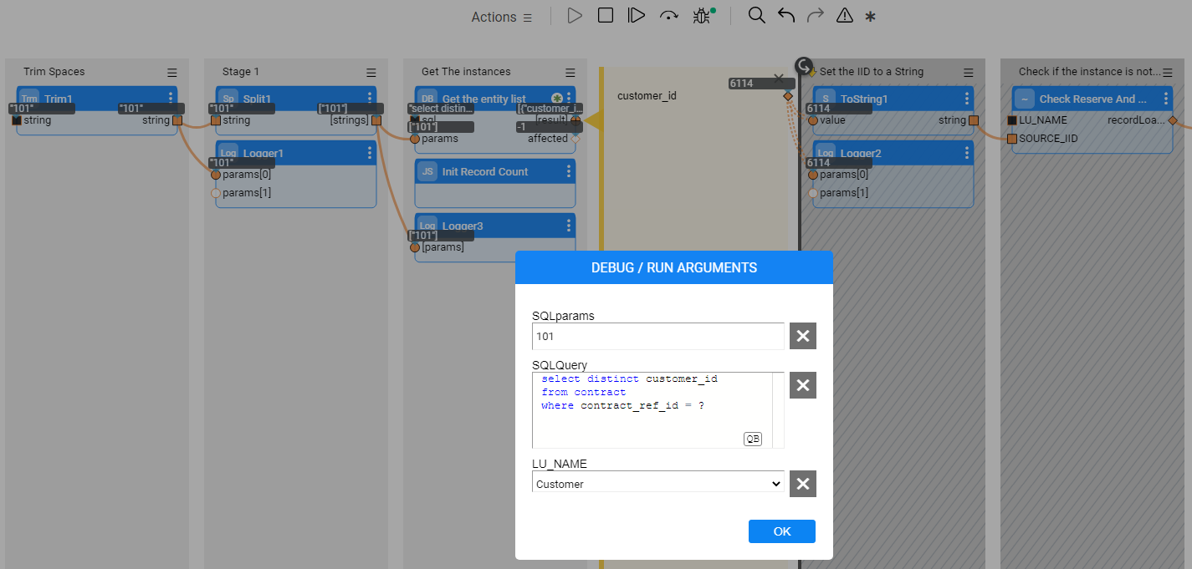Click the Run flow play icon
The height and width of the screenshot is (569, 1192).
tap(574, 16)
